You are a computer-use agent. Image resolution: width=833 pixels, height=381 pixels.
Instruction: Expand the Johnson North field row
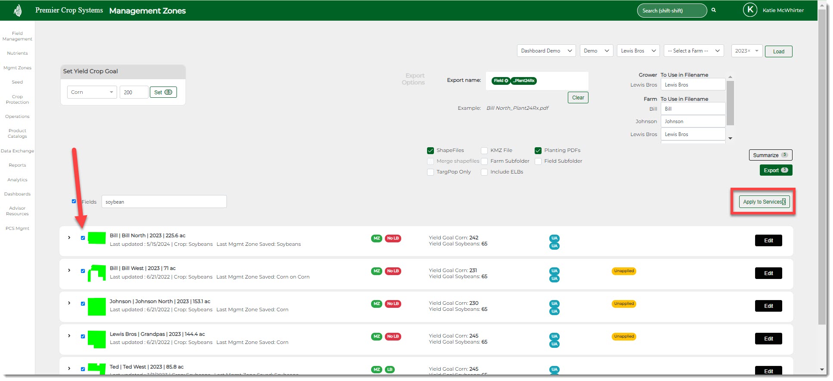69,303
